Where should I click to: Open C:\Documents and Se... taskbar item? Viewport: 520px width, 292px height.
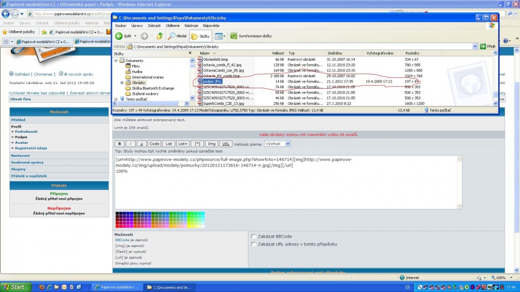tap(170, 287)
